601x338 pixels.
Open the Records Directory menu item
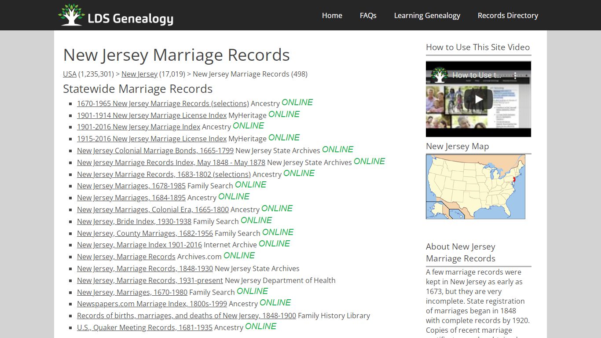click(508, 15)
